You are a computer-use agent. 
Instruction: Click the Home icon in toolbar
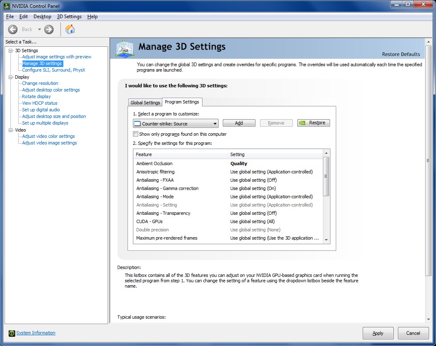70,29
